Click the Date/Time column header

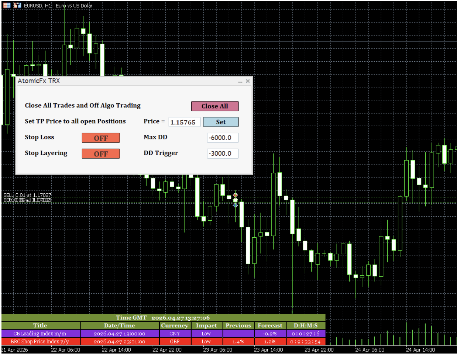120,325
